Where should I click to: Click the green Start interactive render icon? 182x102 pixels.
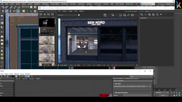point(128,15)
